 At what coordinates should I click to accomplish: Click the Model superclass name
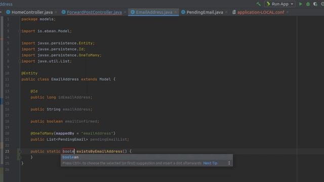click(x=105, y=79)
